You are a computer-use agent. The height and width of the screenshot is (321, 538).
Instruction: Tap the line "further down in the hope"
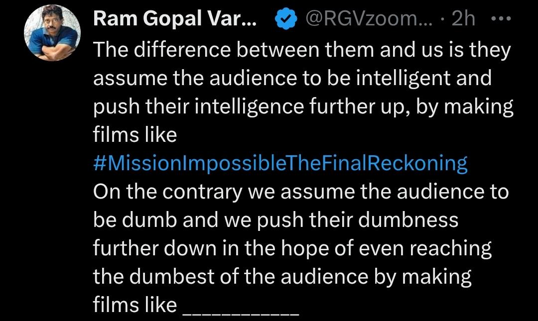tap(292, 248)
